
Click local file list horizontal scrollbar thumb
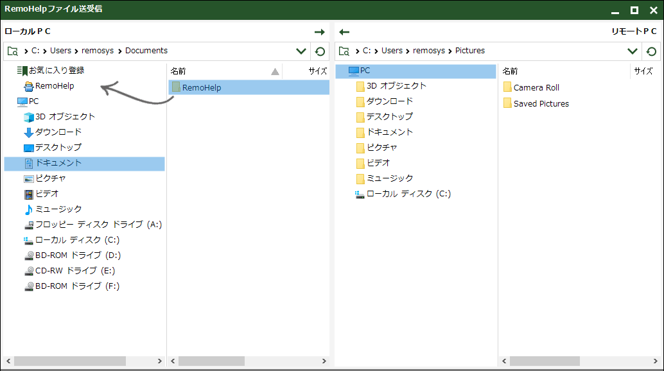[211, 361]
